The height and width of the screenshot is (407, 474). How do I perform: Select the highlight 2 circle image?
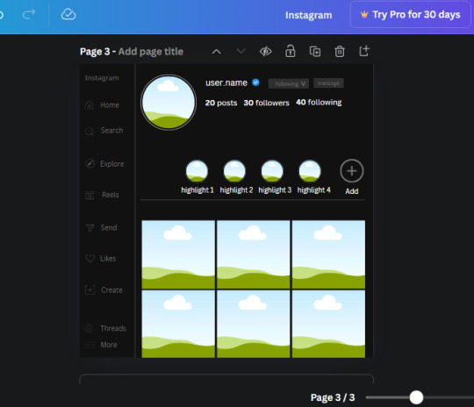coord(234,171)
